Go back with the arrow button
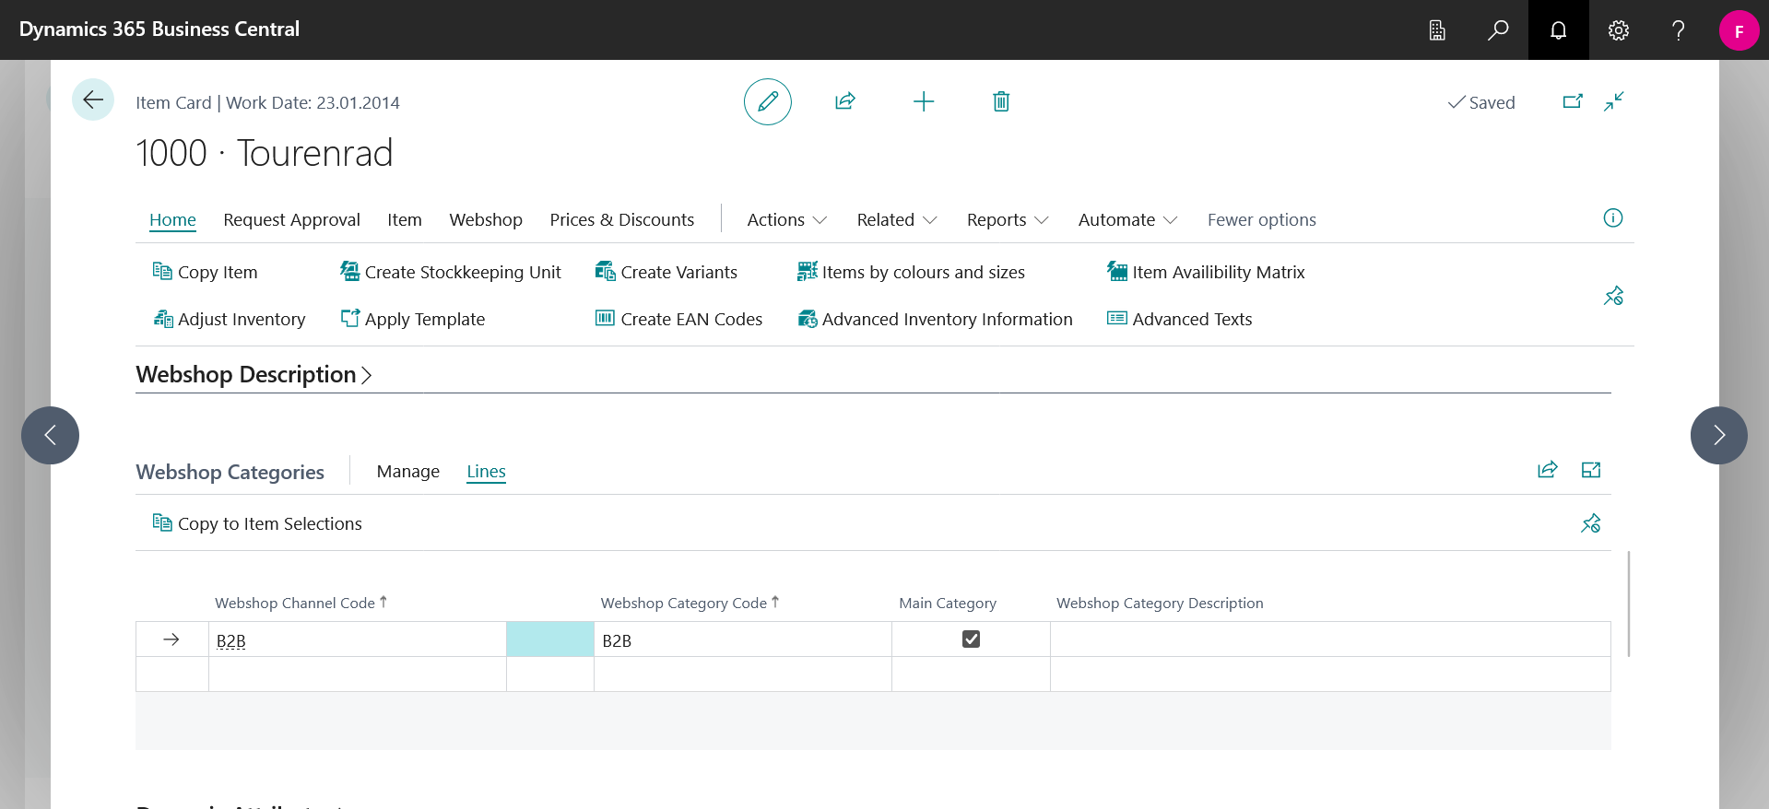Viewport: 1769px width, 809px height. (93, 100)
